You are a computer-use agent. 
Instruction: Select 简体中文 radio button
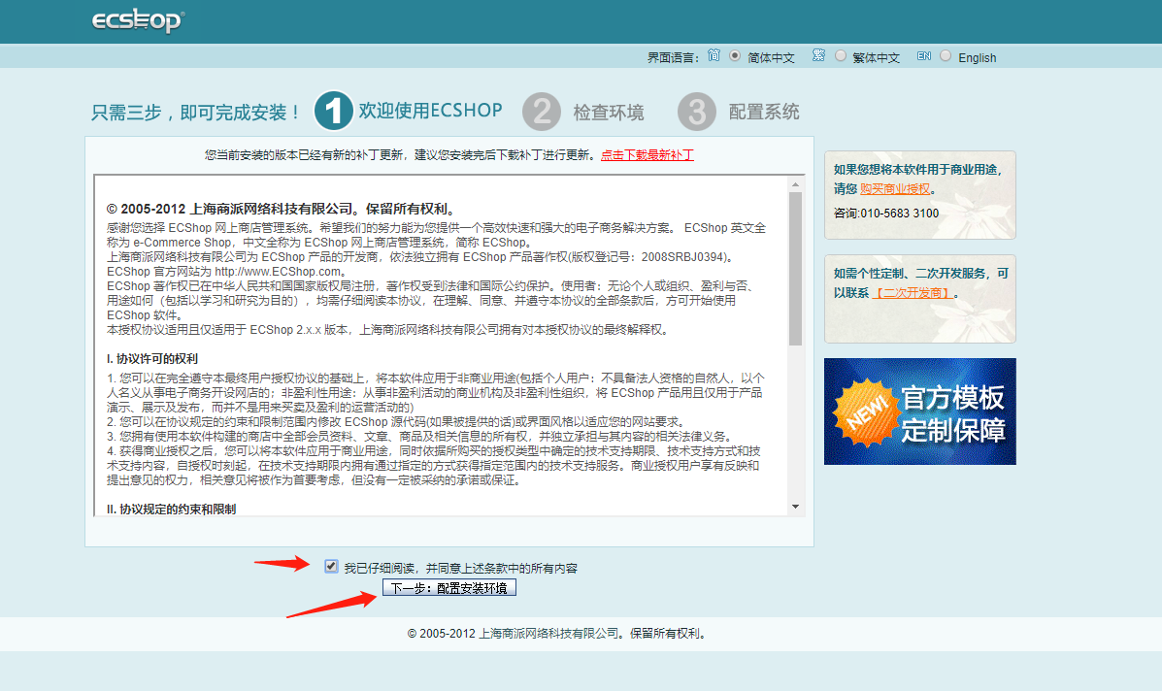735,55
